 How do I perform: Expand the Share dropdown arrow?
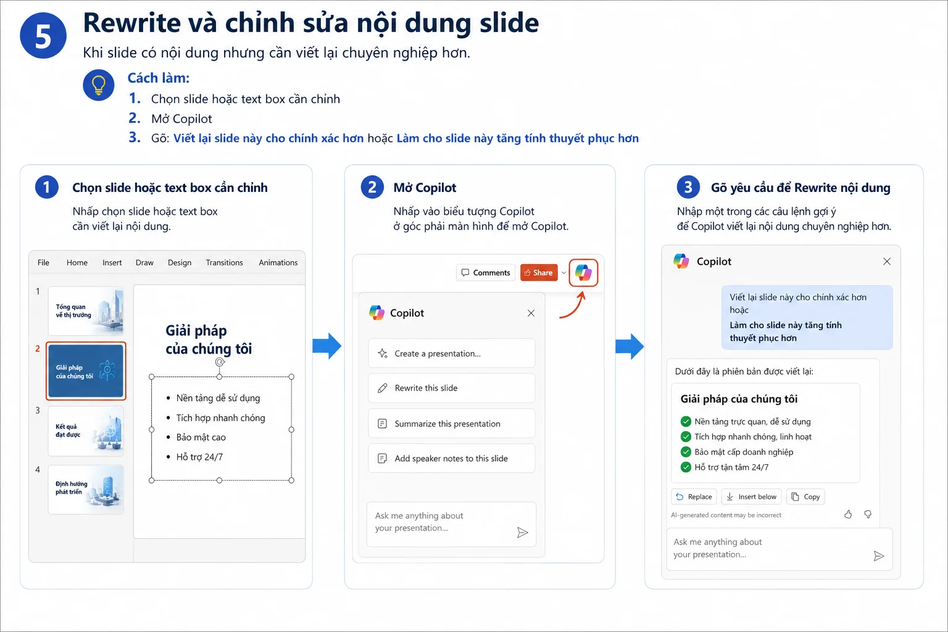coord(563,273)
